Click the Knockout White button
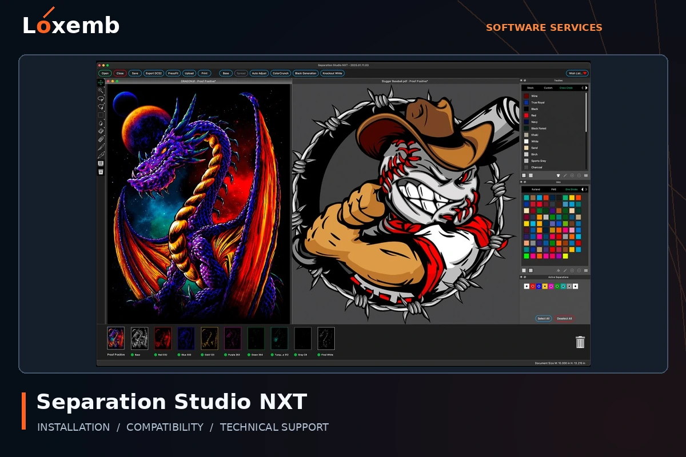Image resolution: width=686 pixels, height=457 pixels. (332, 73)
